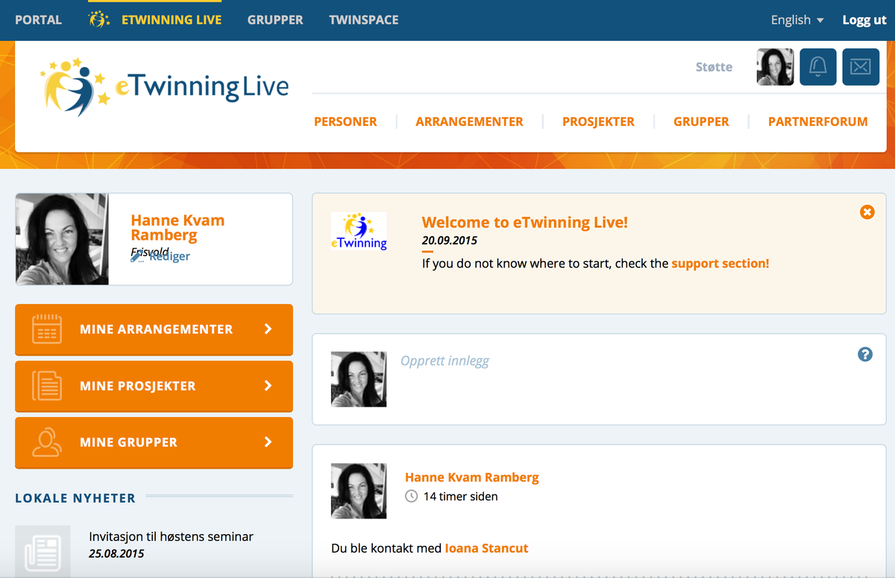Click the 25.08.2015 news date
The image size is (895, 578).
[x=116, y=553]
